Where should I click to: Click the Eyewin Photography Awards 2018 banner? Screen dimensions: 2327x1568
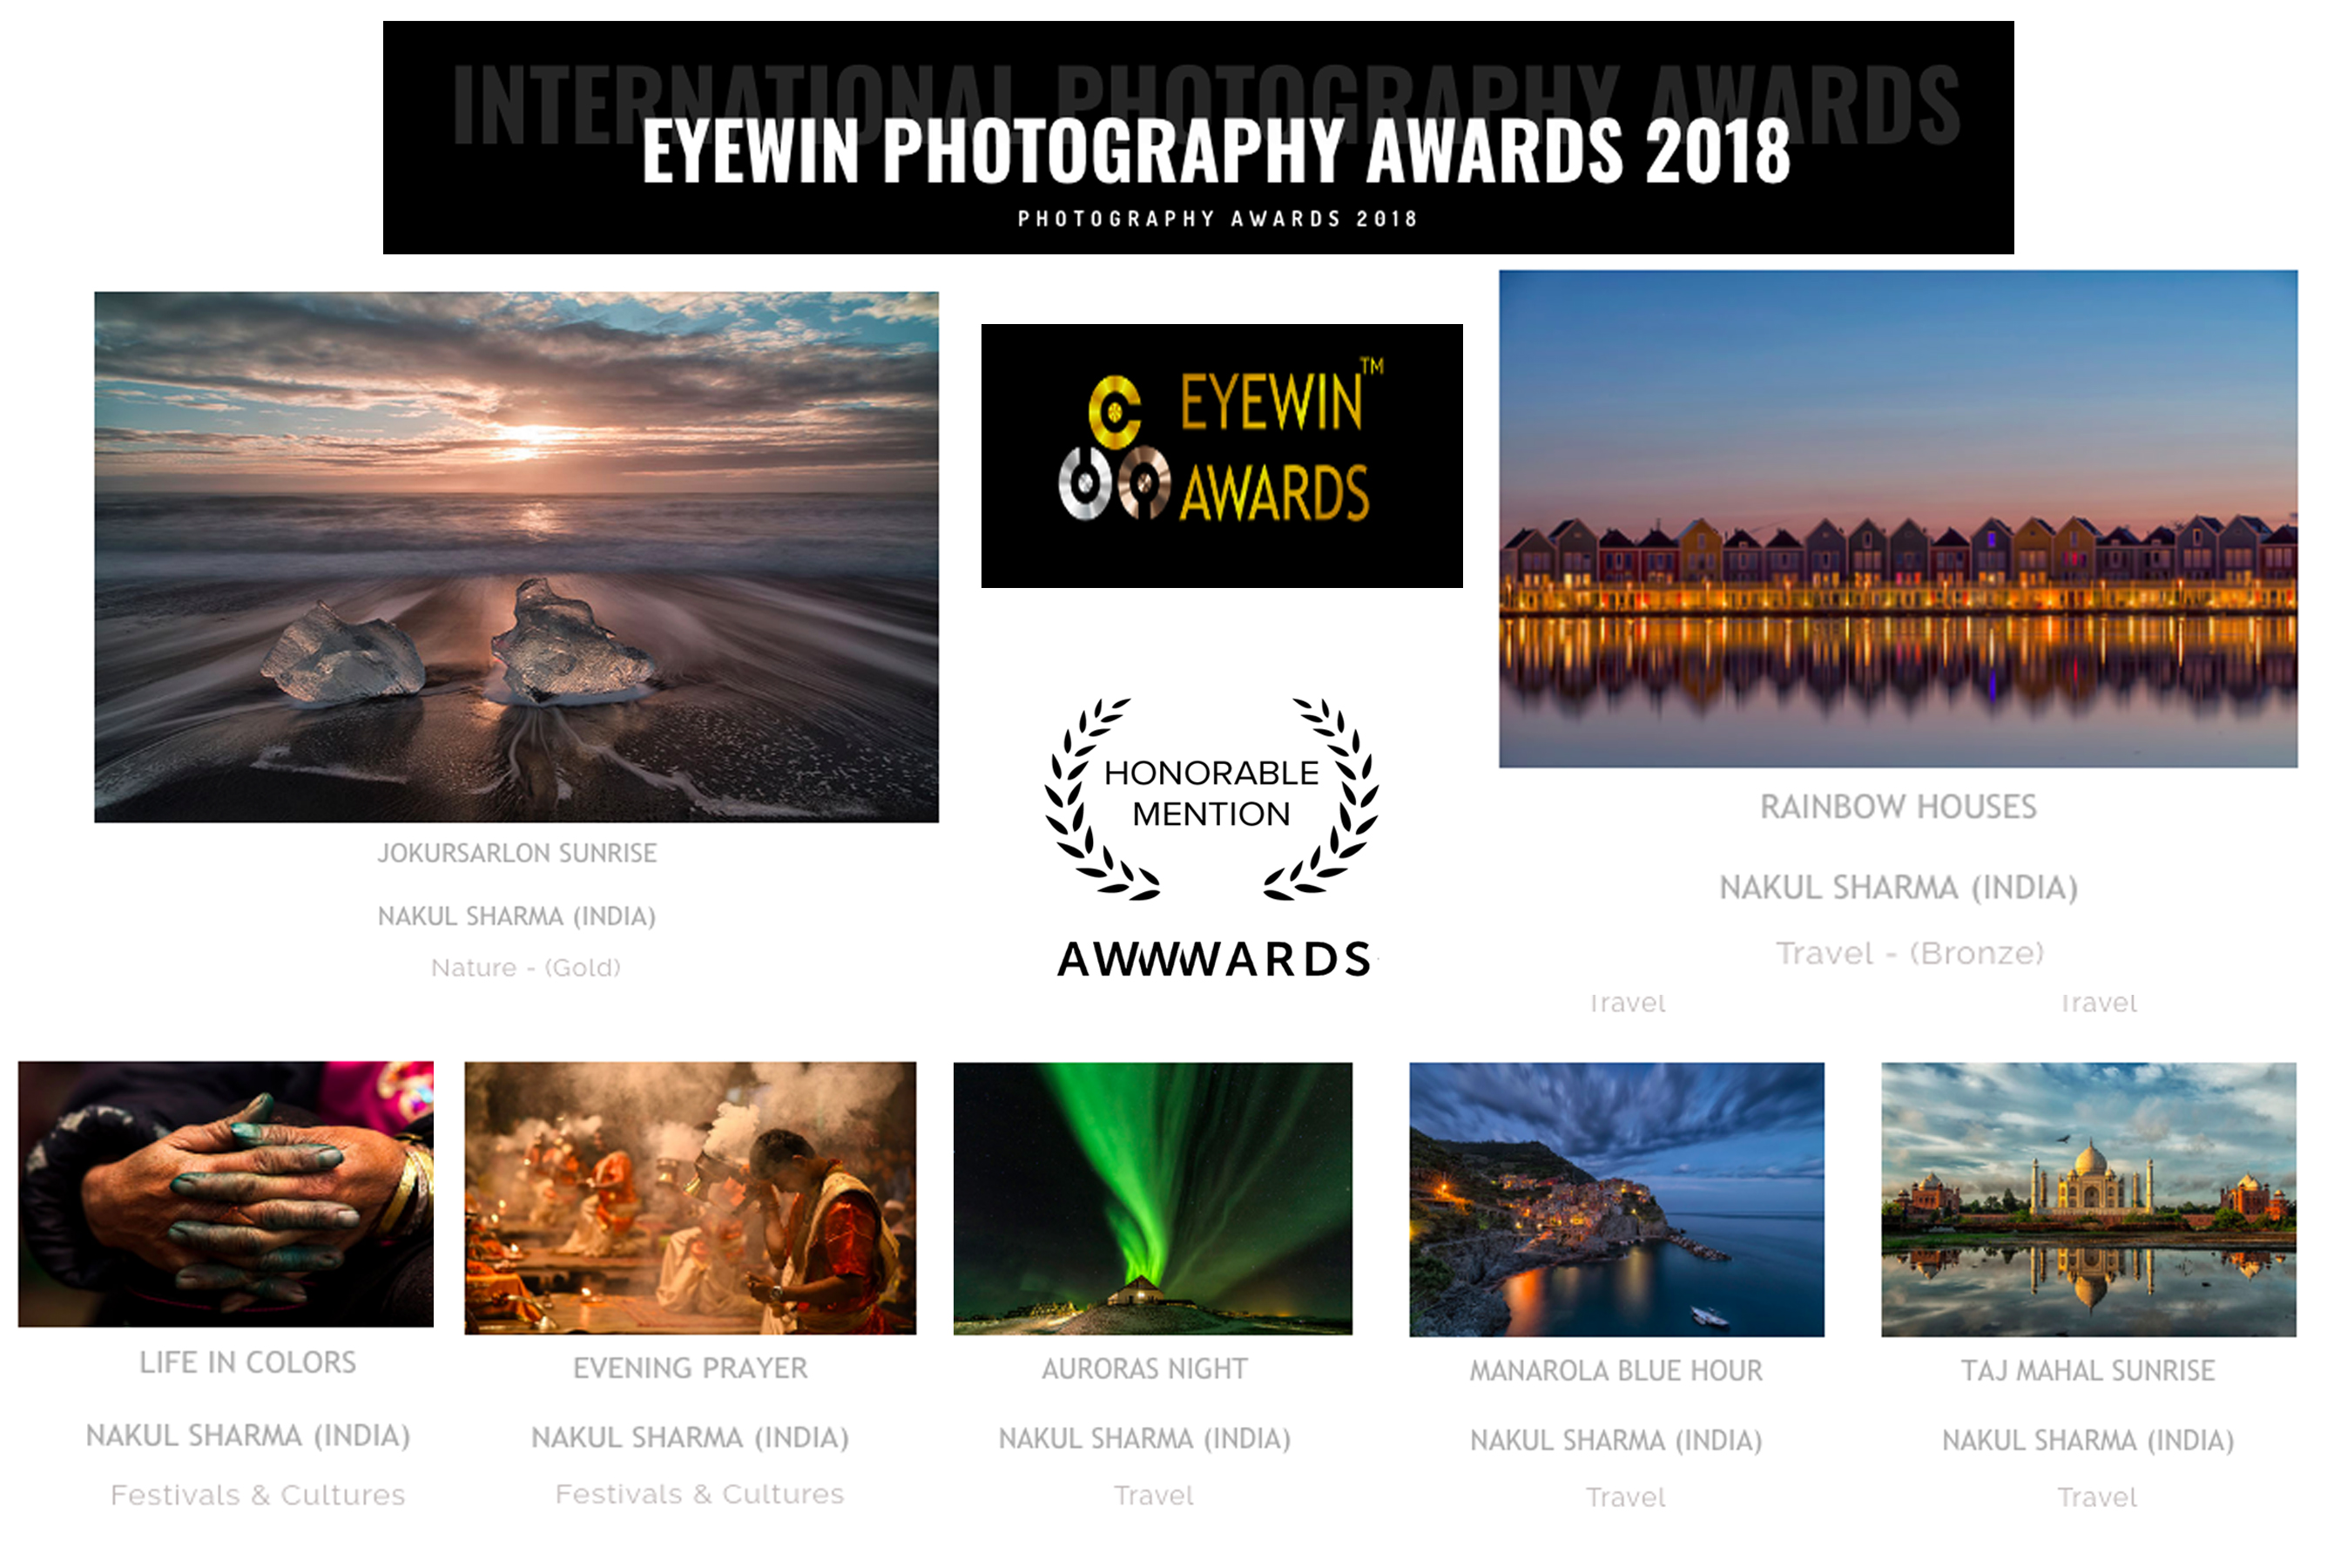[1197, 137]
